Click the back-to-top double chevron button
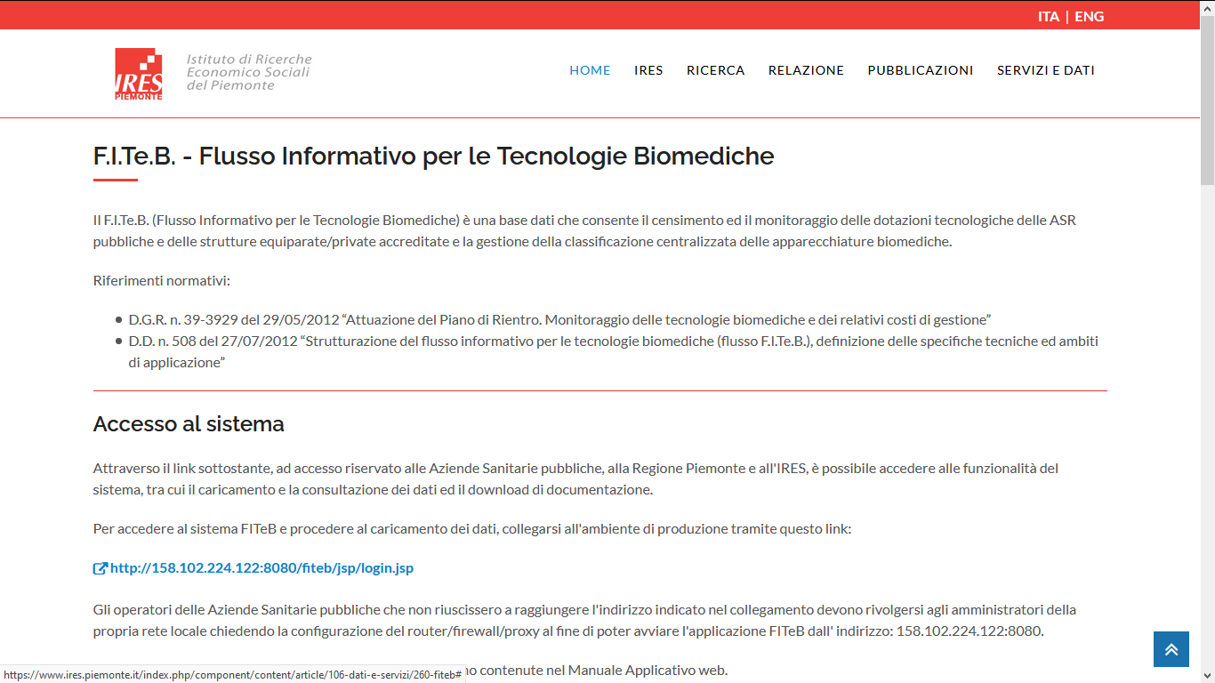This screenshot has width=1215, height=683. coord(1171,649)
